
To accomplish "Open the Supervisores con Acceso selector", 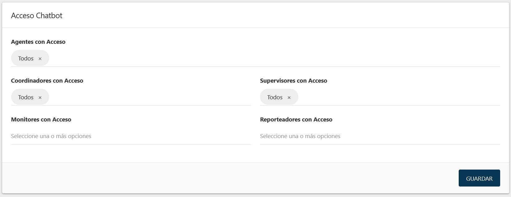I will (x=371, y=97).
